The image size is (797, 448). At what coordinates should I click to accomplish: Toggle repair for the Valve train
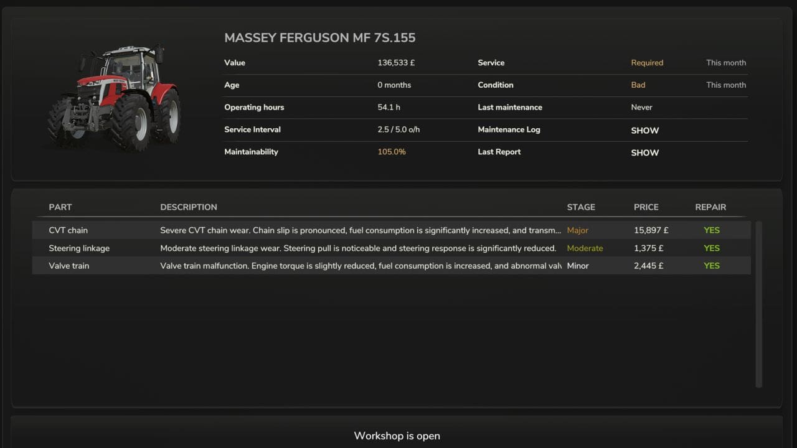coord(711,266)
